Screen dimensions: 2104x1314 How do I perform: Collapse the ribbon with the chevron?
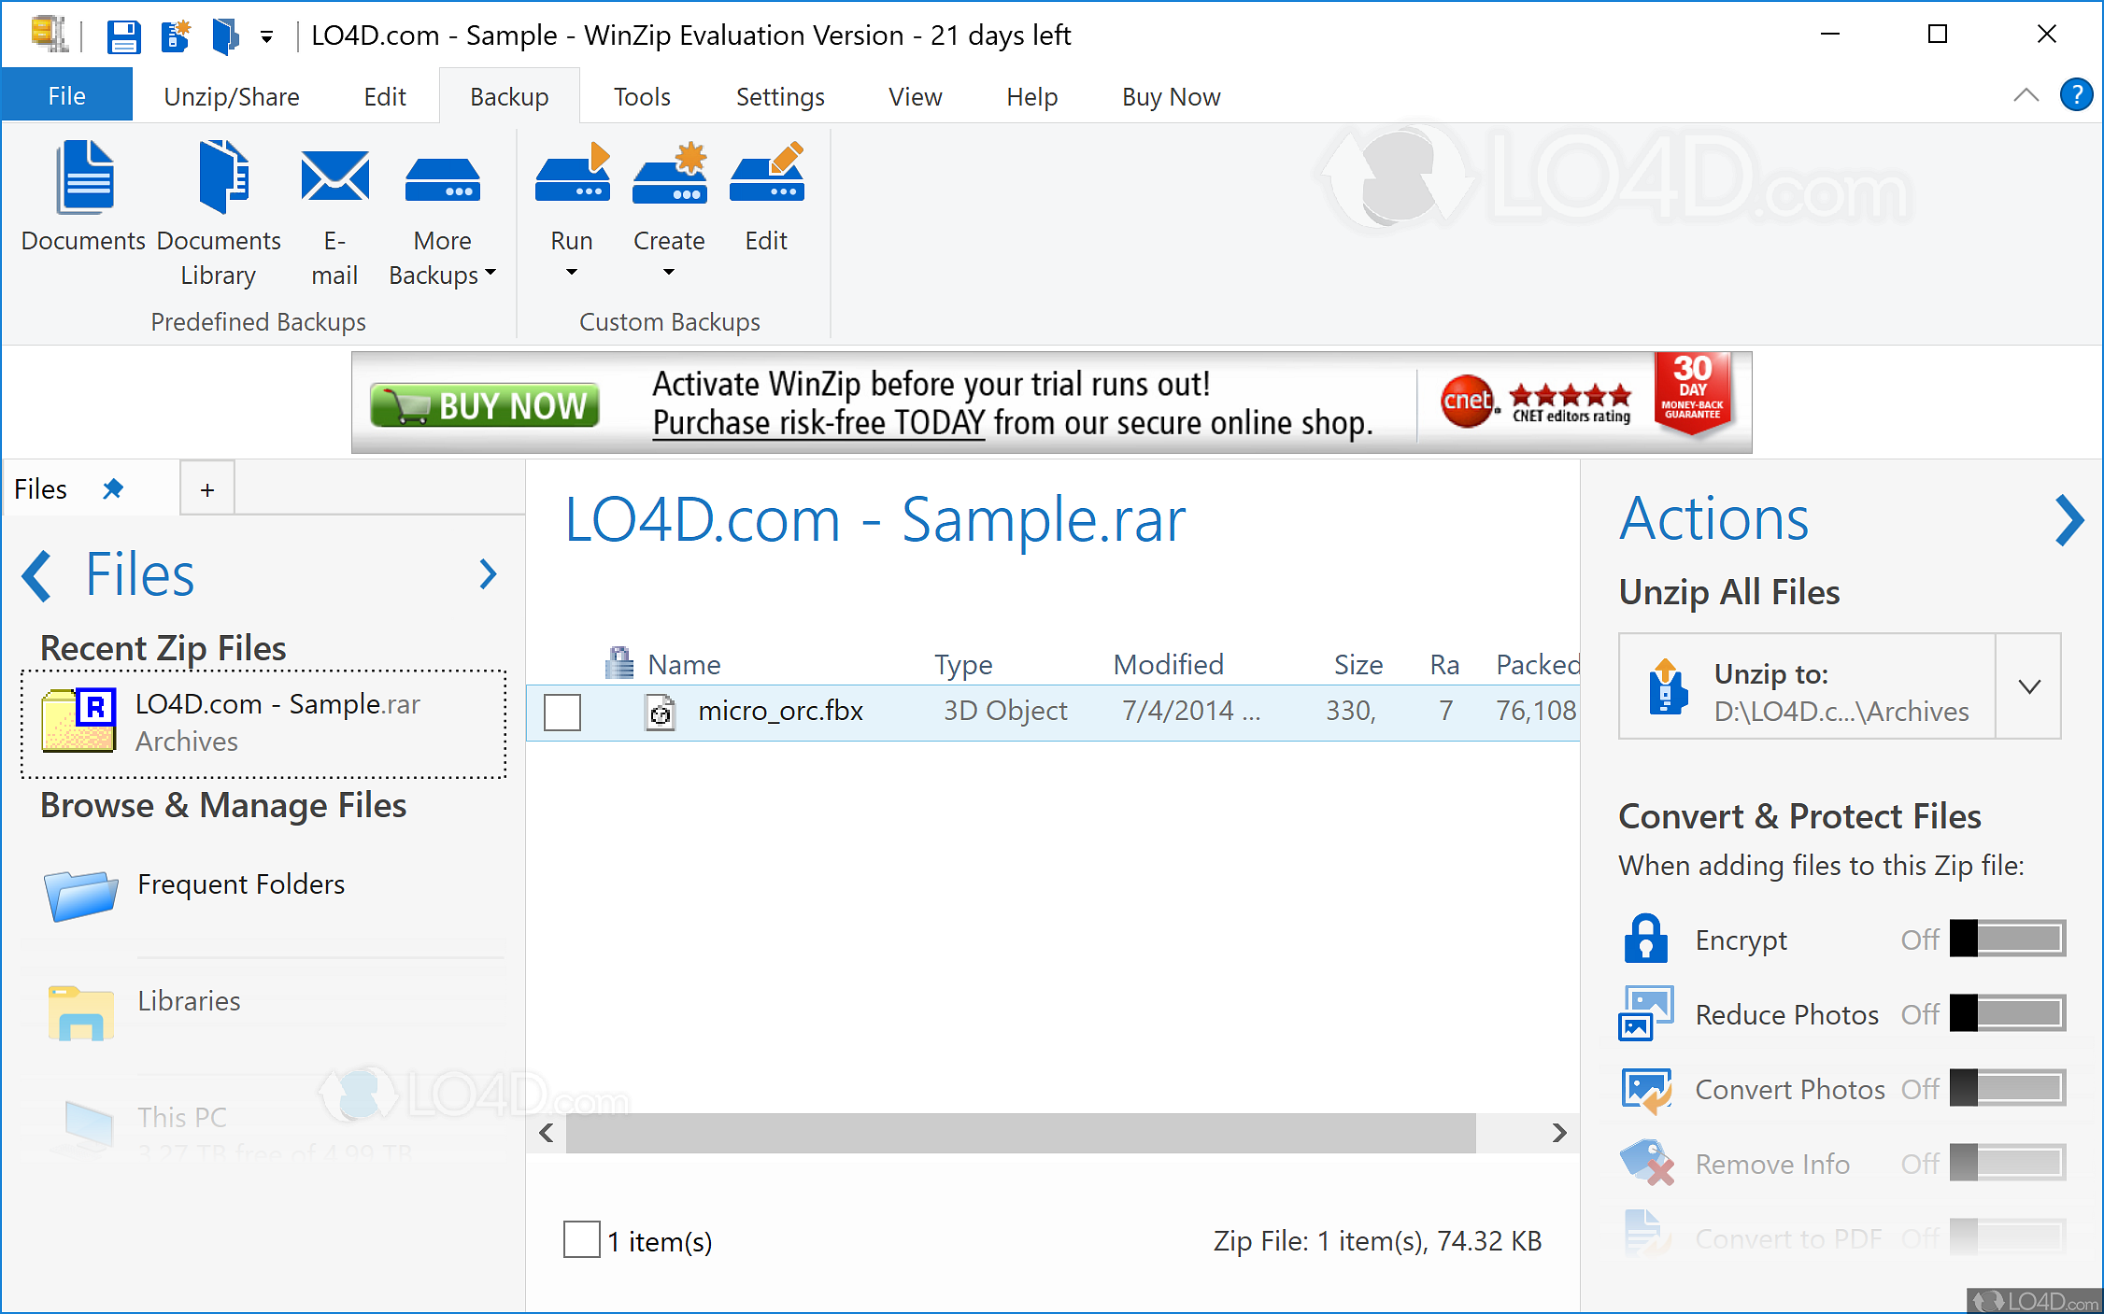click(x=2026, y=94)
